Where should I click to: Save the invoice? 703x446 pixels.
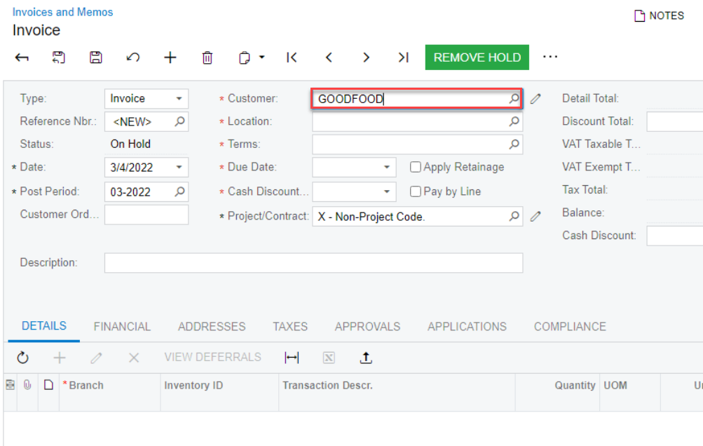[x=96, y=57]
